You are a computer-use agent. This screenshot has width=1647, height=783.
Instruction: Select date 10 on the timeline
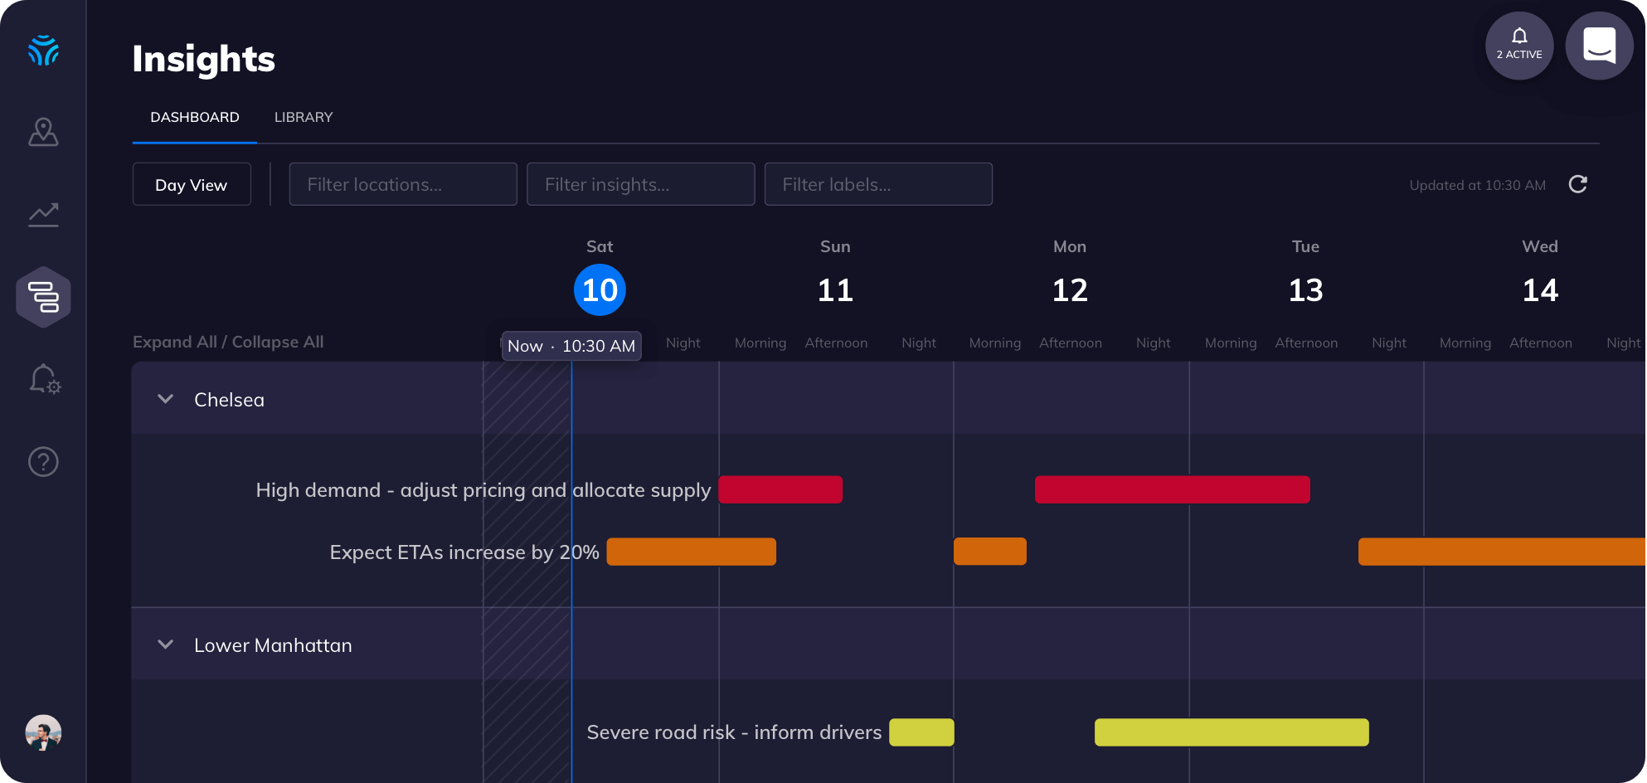[600, 289]
